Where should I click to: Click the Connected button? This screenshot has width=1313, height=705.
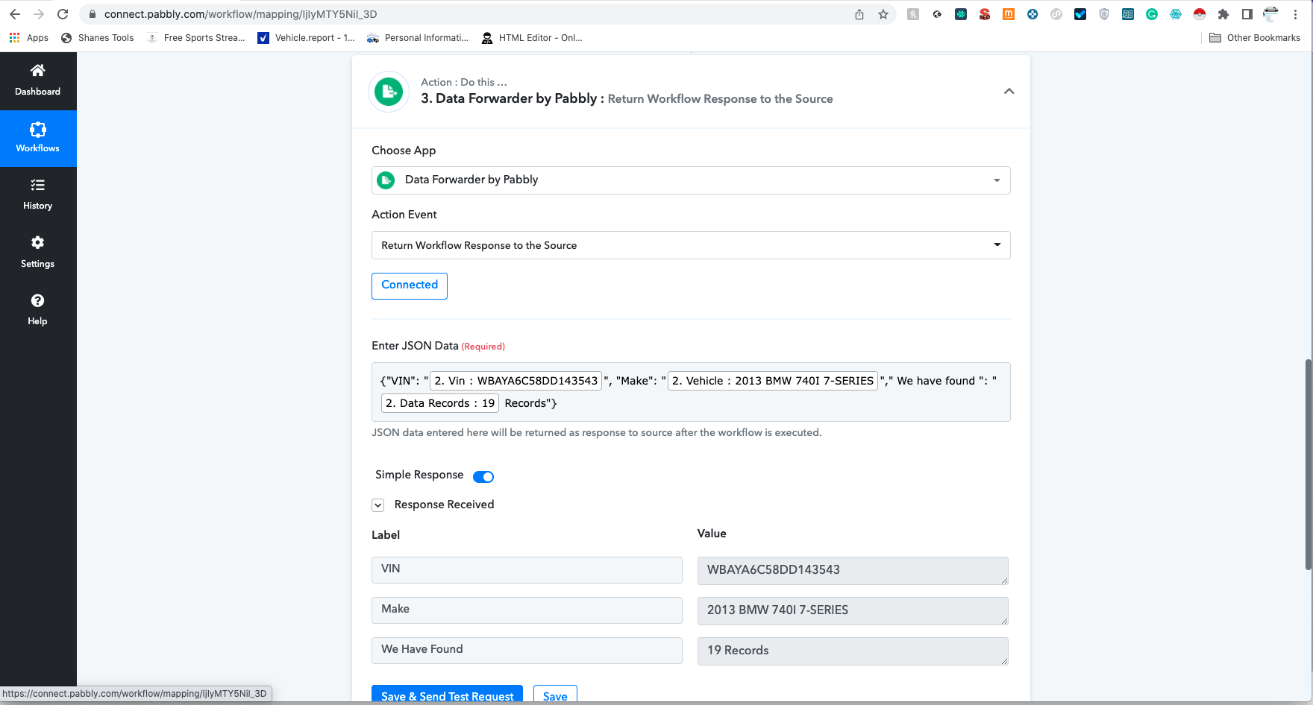(x=410, y=285)
